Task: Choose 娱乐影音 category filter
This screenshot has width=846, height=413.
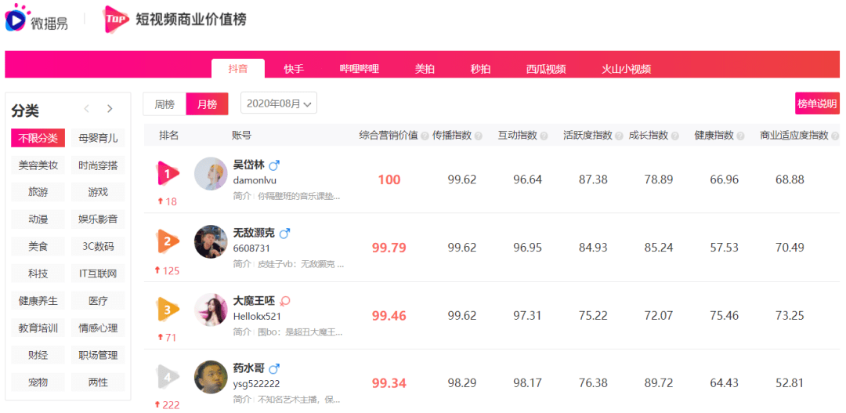Action: pos(98,219)
